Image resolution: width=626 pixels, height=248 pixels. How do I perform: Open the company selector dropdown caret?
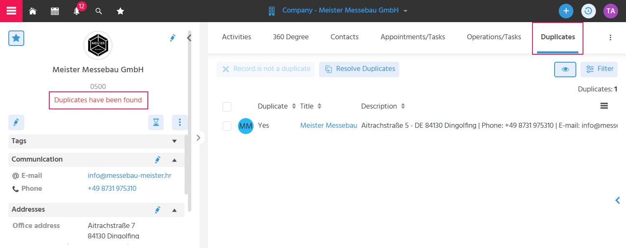click(x=406, y=11)
